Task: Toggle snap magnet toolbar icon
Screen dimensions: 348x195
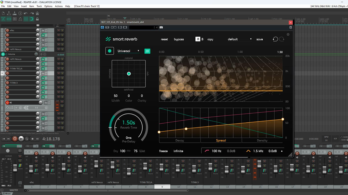Action: pyautogui.click(x=32, y=19)
